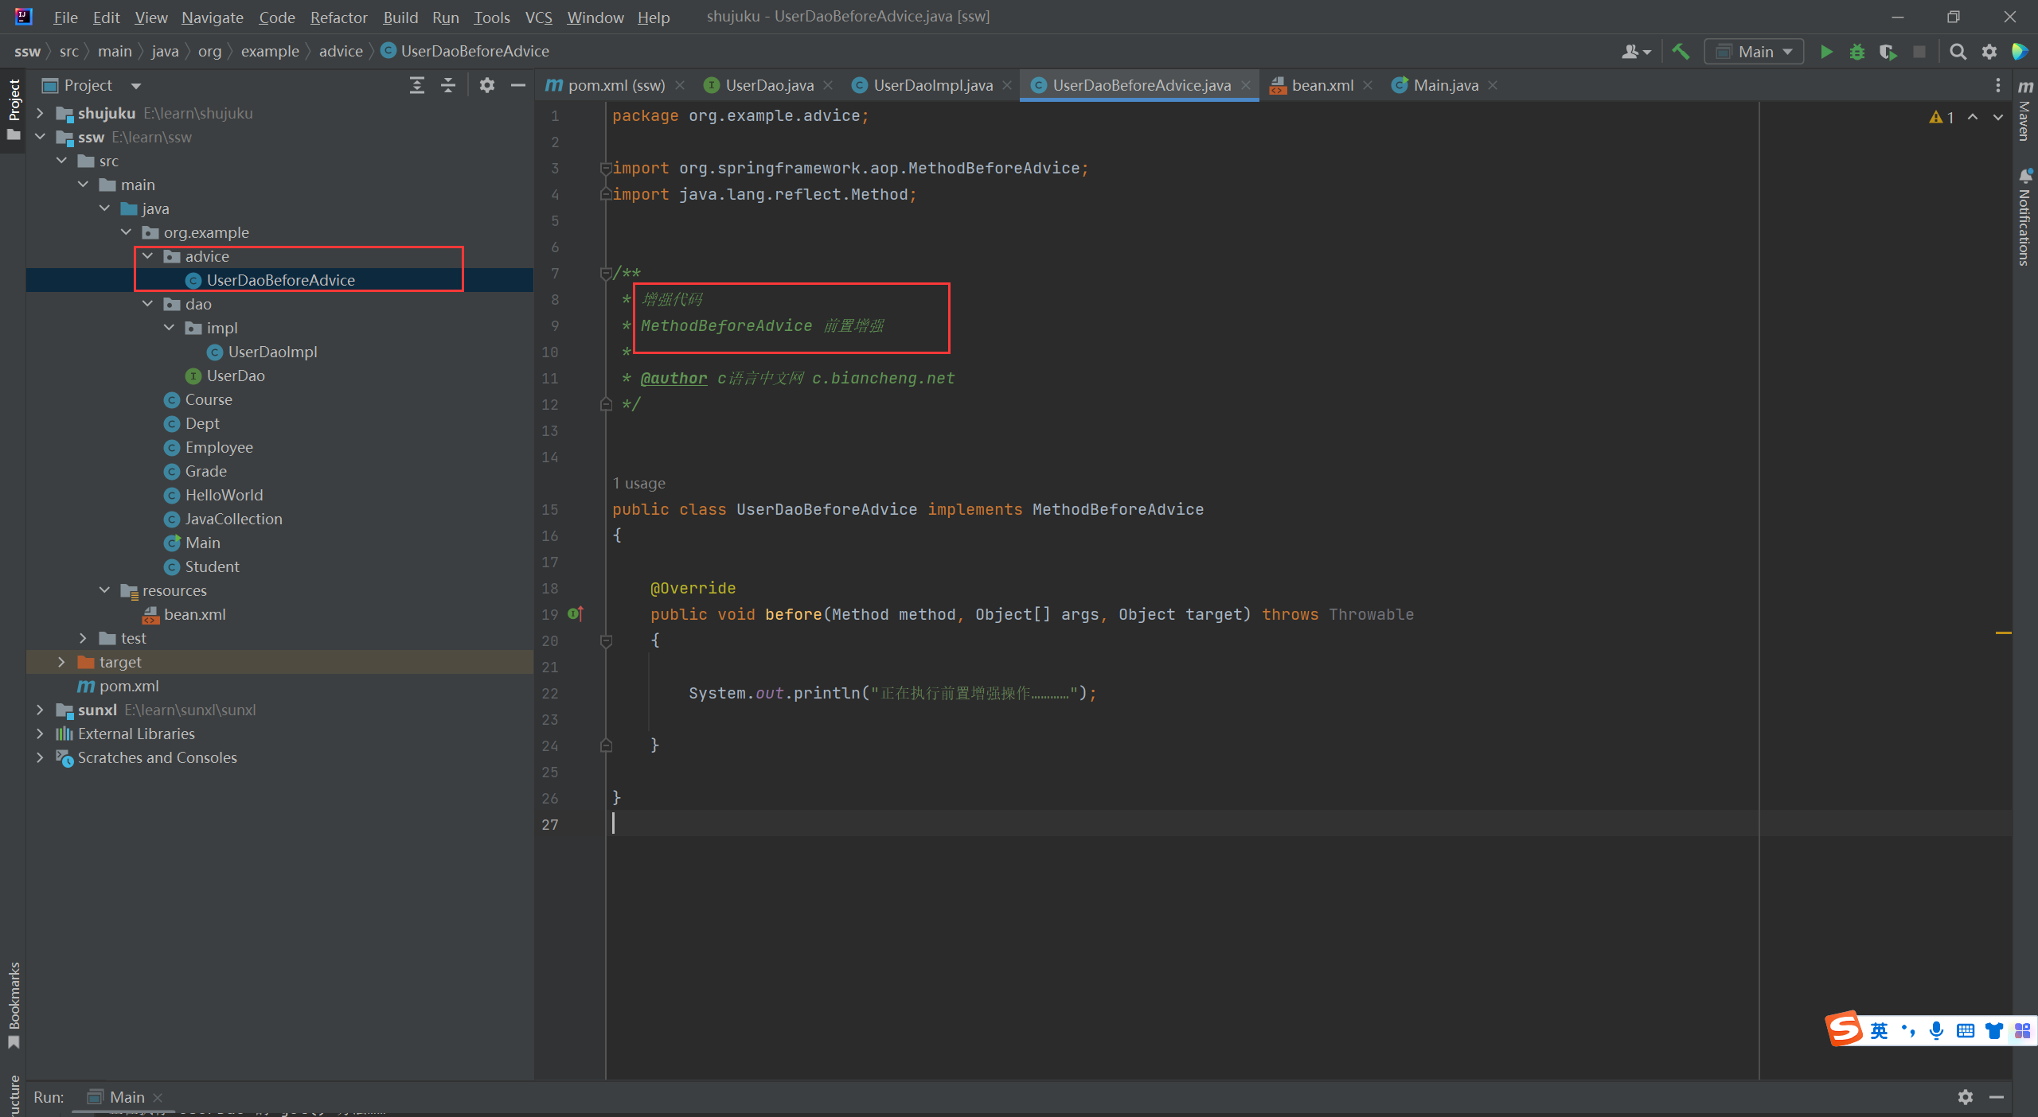Click the green Run button
Image resolution: width=2038 pixels, height=1117 pixels.
pos(1826,52)
